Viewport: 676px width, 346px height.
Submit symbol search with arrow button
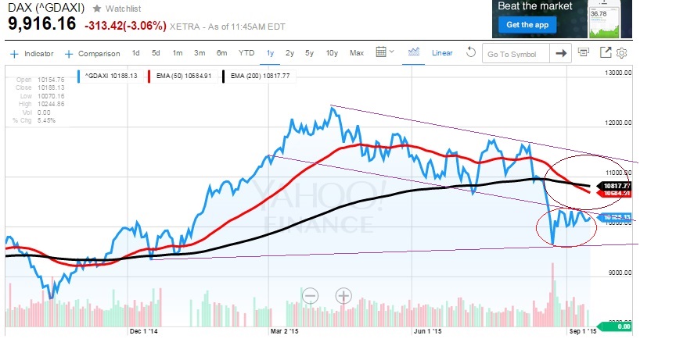coord(561,54)
